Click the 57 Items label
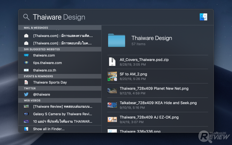This screenshot has width=232, height=145. coord(139,44)
